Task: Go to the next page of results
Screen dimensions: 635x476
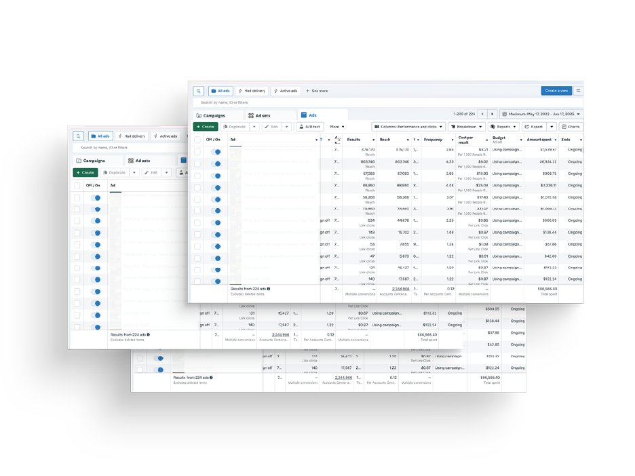Action: point(492,114)
